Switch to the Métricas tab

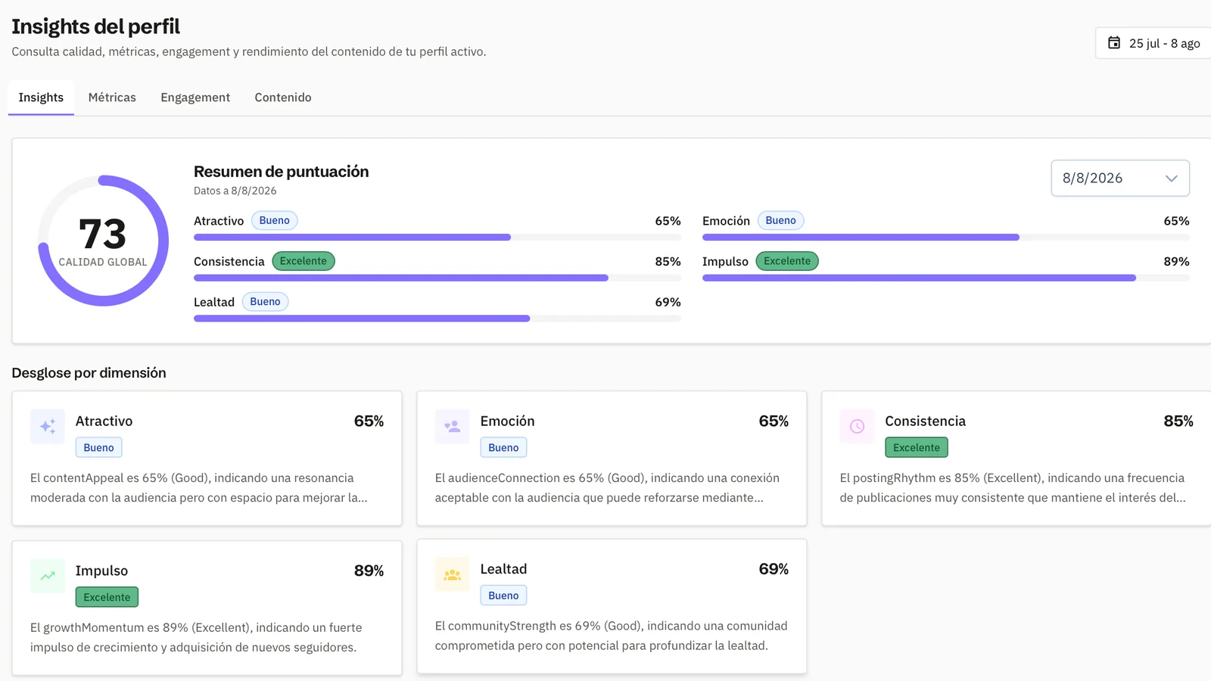[112, 98]
